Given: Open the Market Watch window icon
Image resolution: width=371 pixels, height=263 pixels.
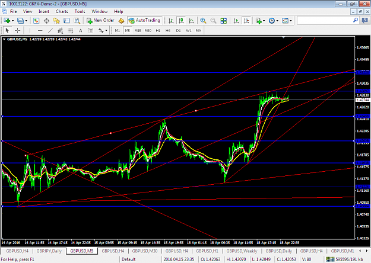Looking at the screenshot, I should pyautogui.click(x=36, y=21).
